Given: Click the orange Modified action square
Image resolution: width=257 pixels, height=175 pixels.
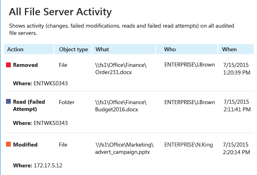Looking at the screenshot, I should [8, 144].
